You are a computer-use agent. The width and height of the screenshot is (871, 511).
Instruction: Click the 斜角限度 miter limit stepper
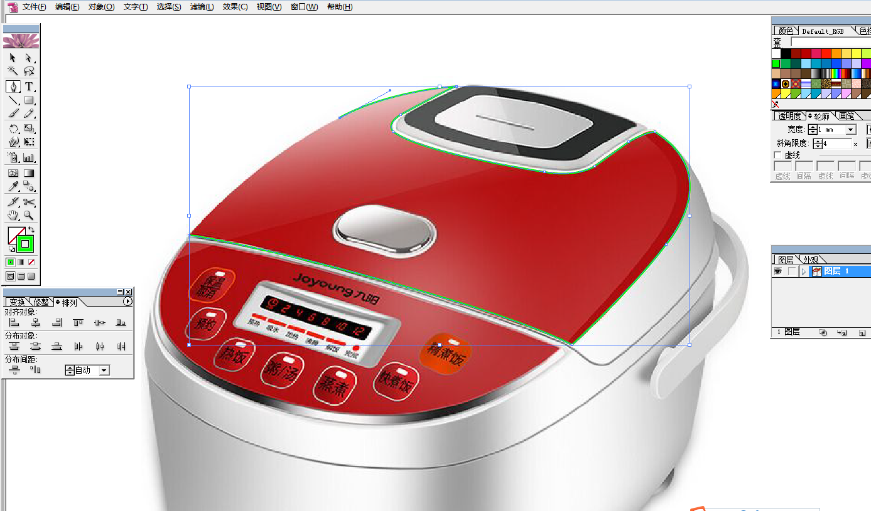point(817,144)
